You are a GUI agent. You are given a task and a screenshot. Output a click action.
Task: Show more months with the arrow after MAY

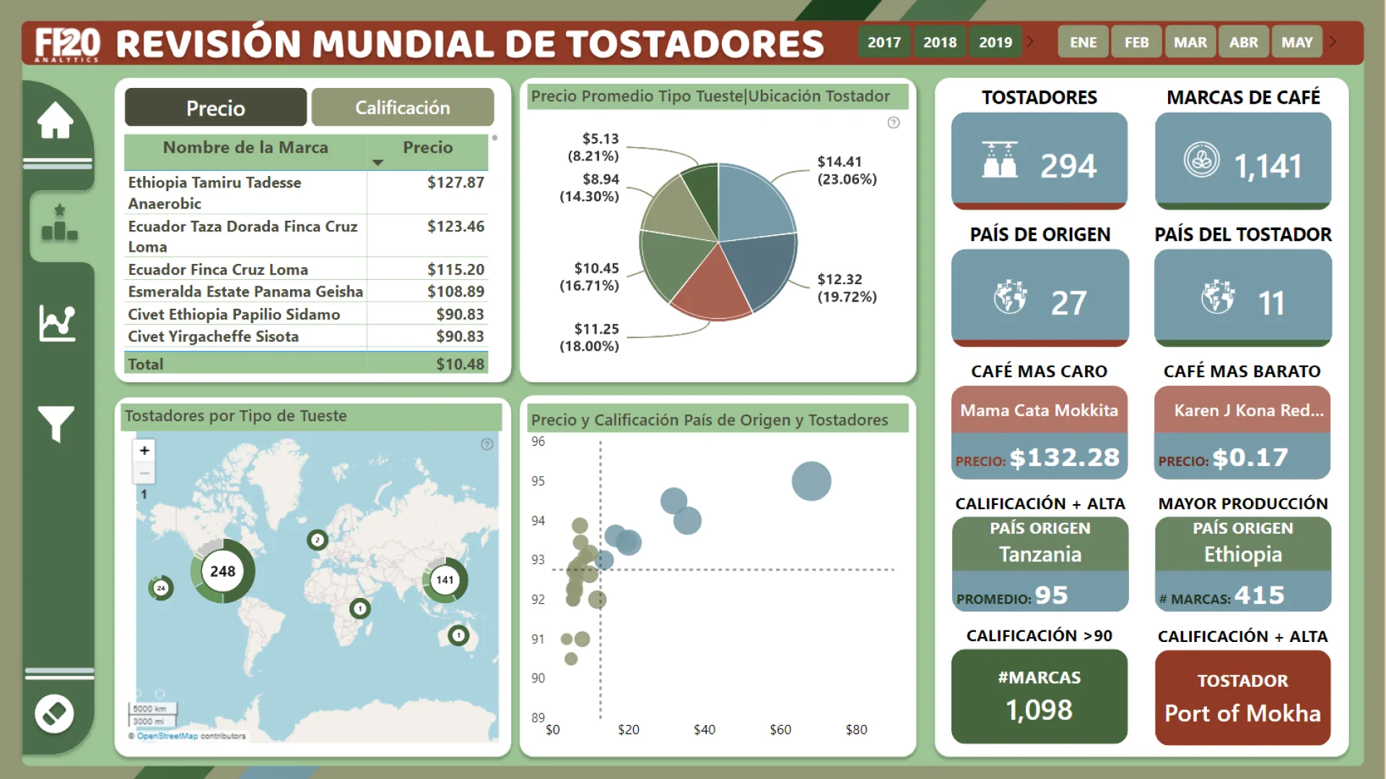click(1333, 42)
